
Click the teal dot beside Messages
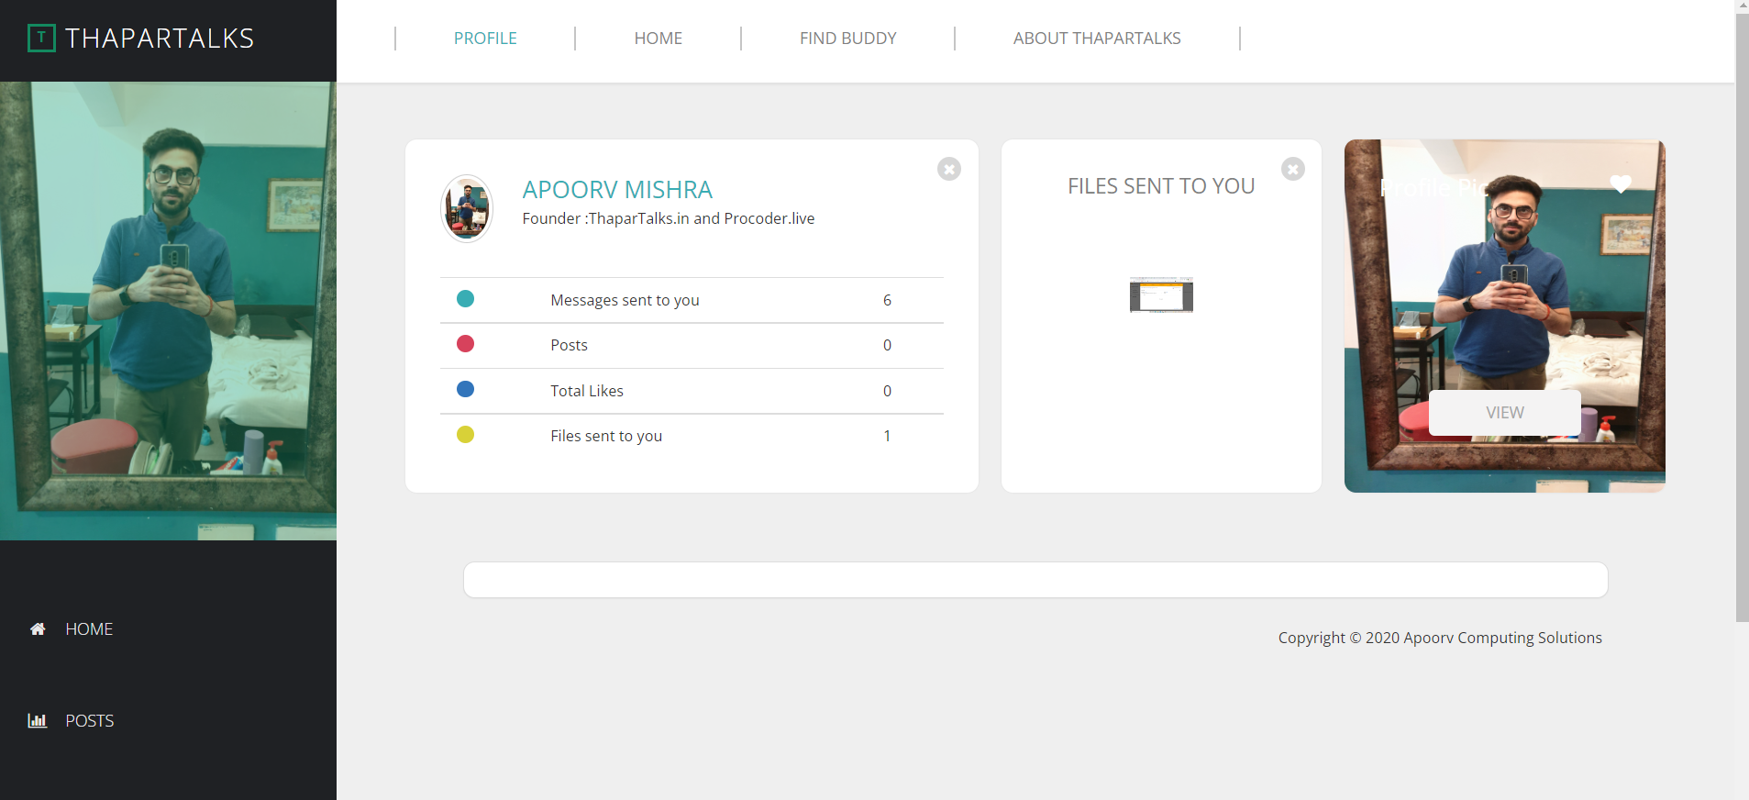(466, 299)
